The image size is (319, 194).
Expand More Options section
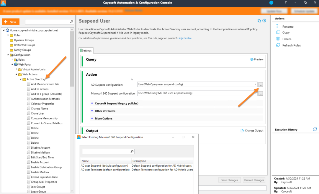92,118
